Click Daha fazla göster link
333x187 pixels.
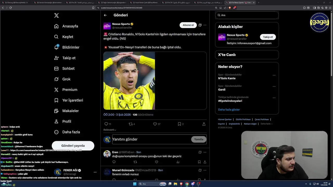coord(229,110)
